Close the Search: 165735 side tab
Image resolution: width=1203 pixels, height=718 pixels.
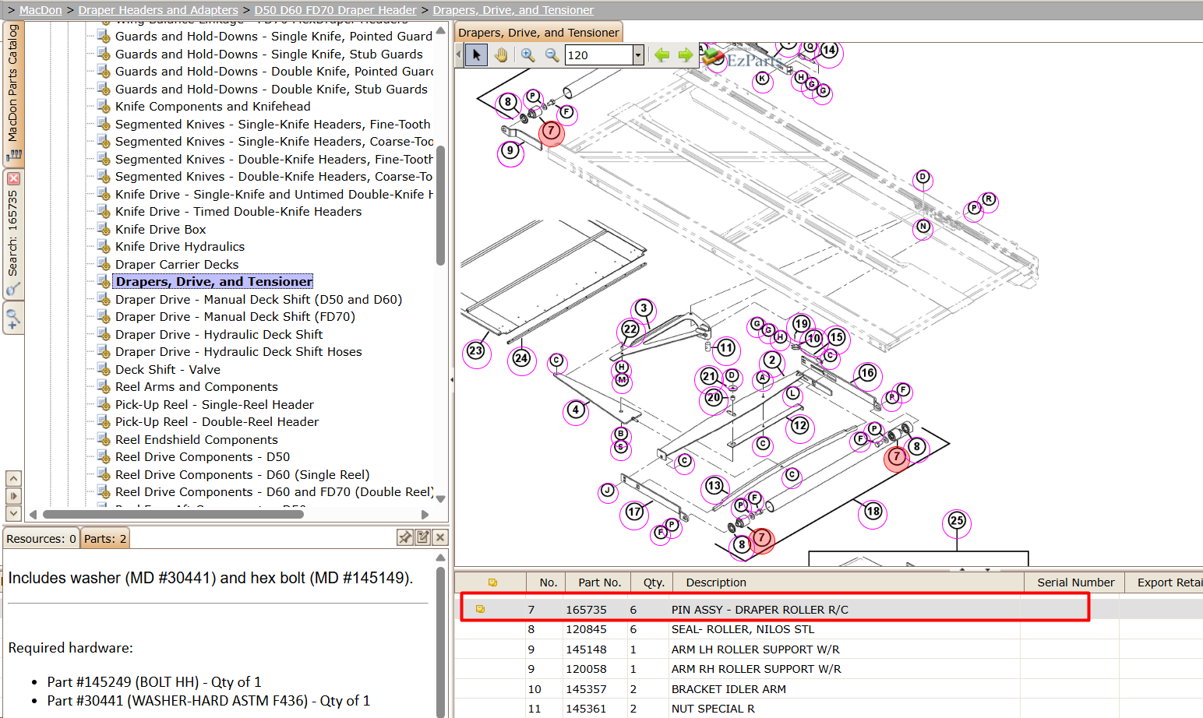coord(13,178)
